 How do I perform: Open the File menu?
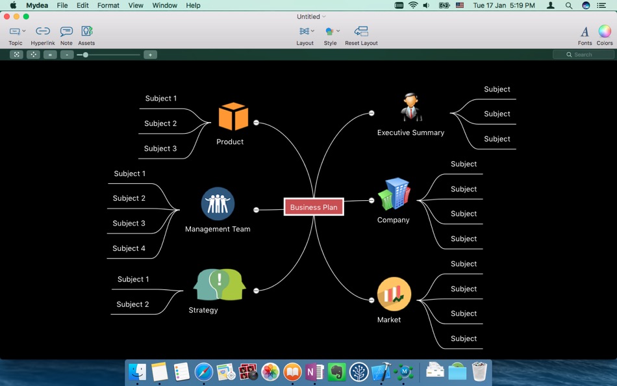(x=62, y=5)
